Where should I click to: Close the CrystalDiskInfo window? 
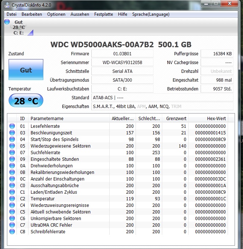(229, 4)
